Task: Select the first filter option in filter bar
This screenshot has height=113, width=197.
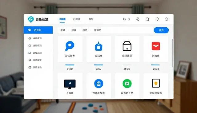Action: [62, 30]
